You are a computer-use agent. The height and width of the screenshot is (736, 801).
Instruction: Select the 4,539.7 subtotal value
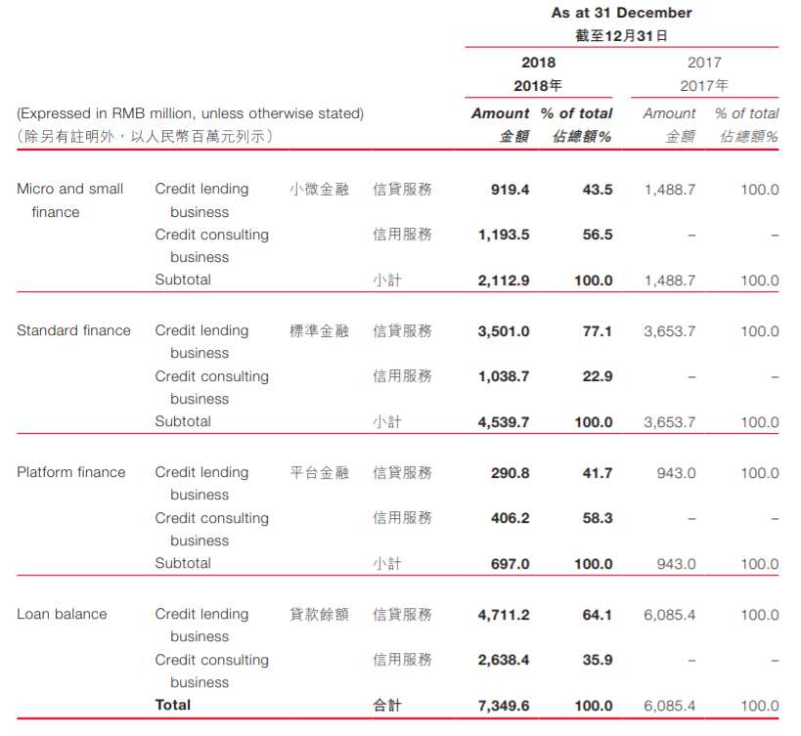pyautogui.click(x=504, y=422)
